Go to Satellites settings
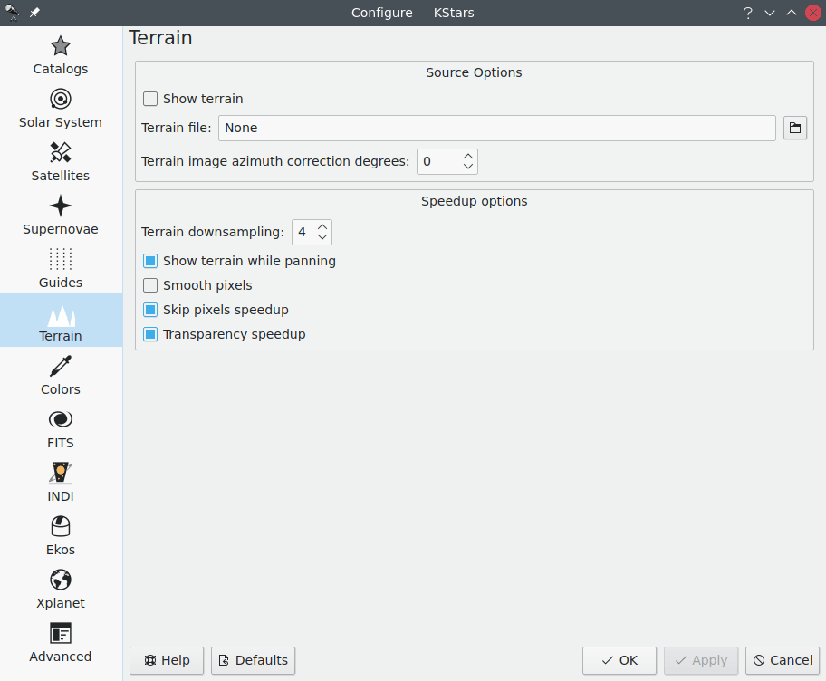The height and width of the screenshot is (681, 826). (x=61, y=161)
